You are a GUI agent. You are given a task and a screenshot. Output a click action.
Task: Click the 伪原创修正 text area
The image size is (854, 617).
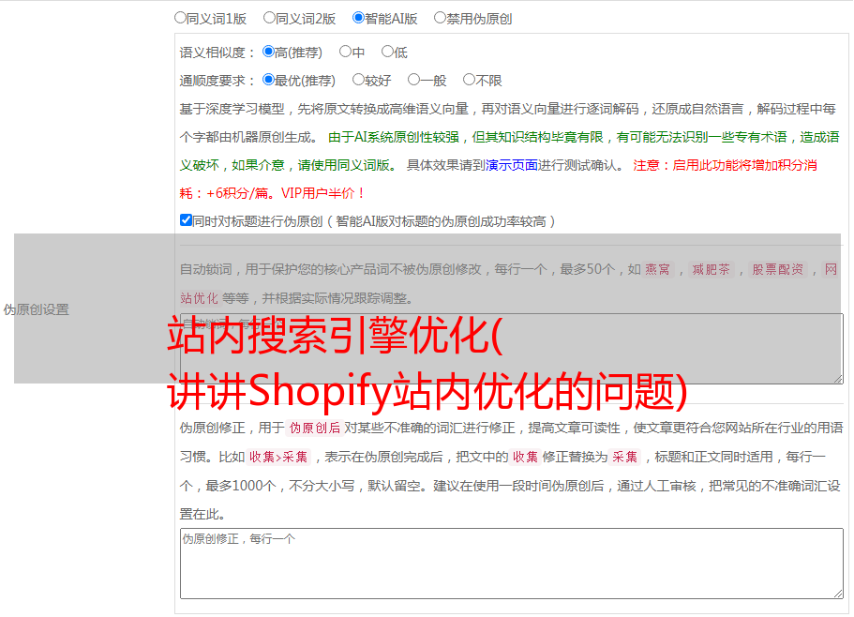point(512,564)
